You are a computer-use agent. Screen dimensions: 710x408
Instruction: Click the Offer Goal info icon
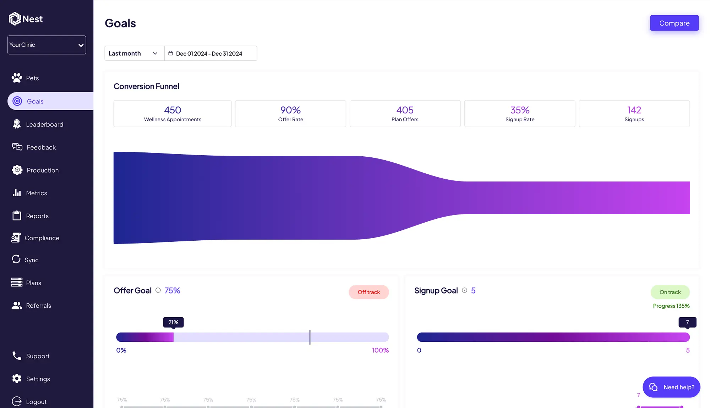click(x=158, y=290)
